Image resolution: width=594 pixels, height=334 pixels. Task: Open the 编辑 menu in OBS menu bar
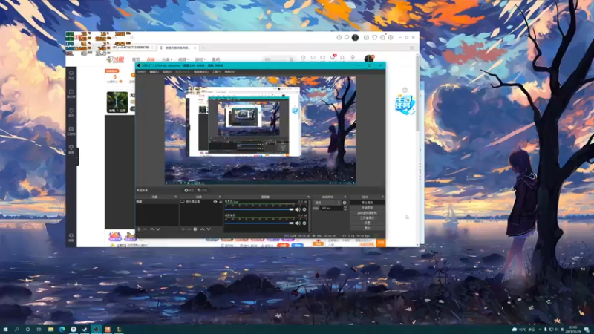pos(154,71)
